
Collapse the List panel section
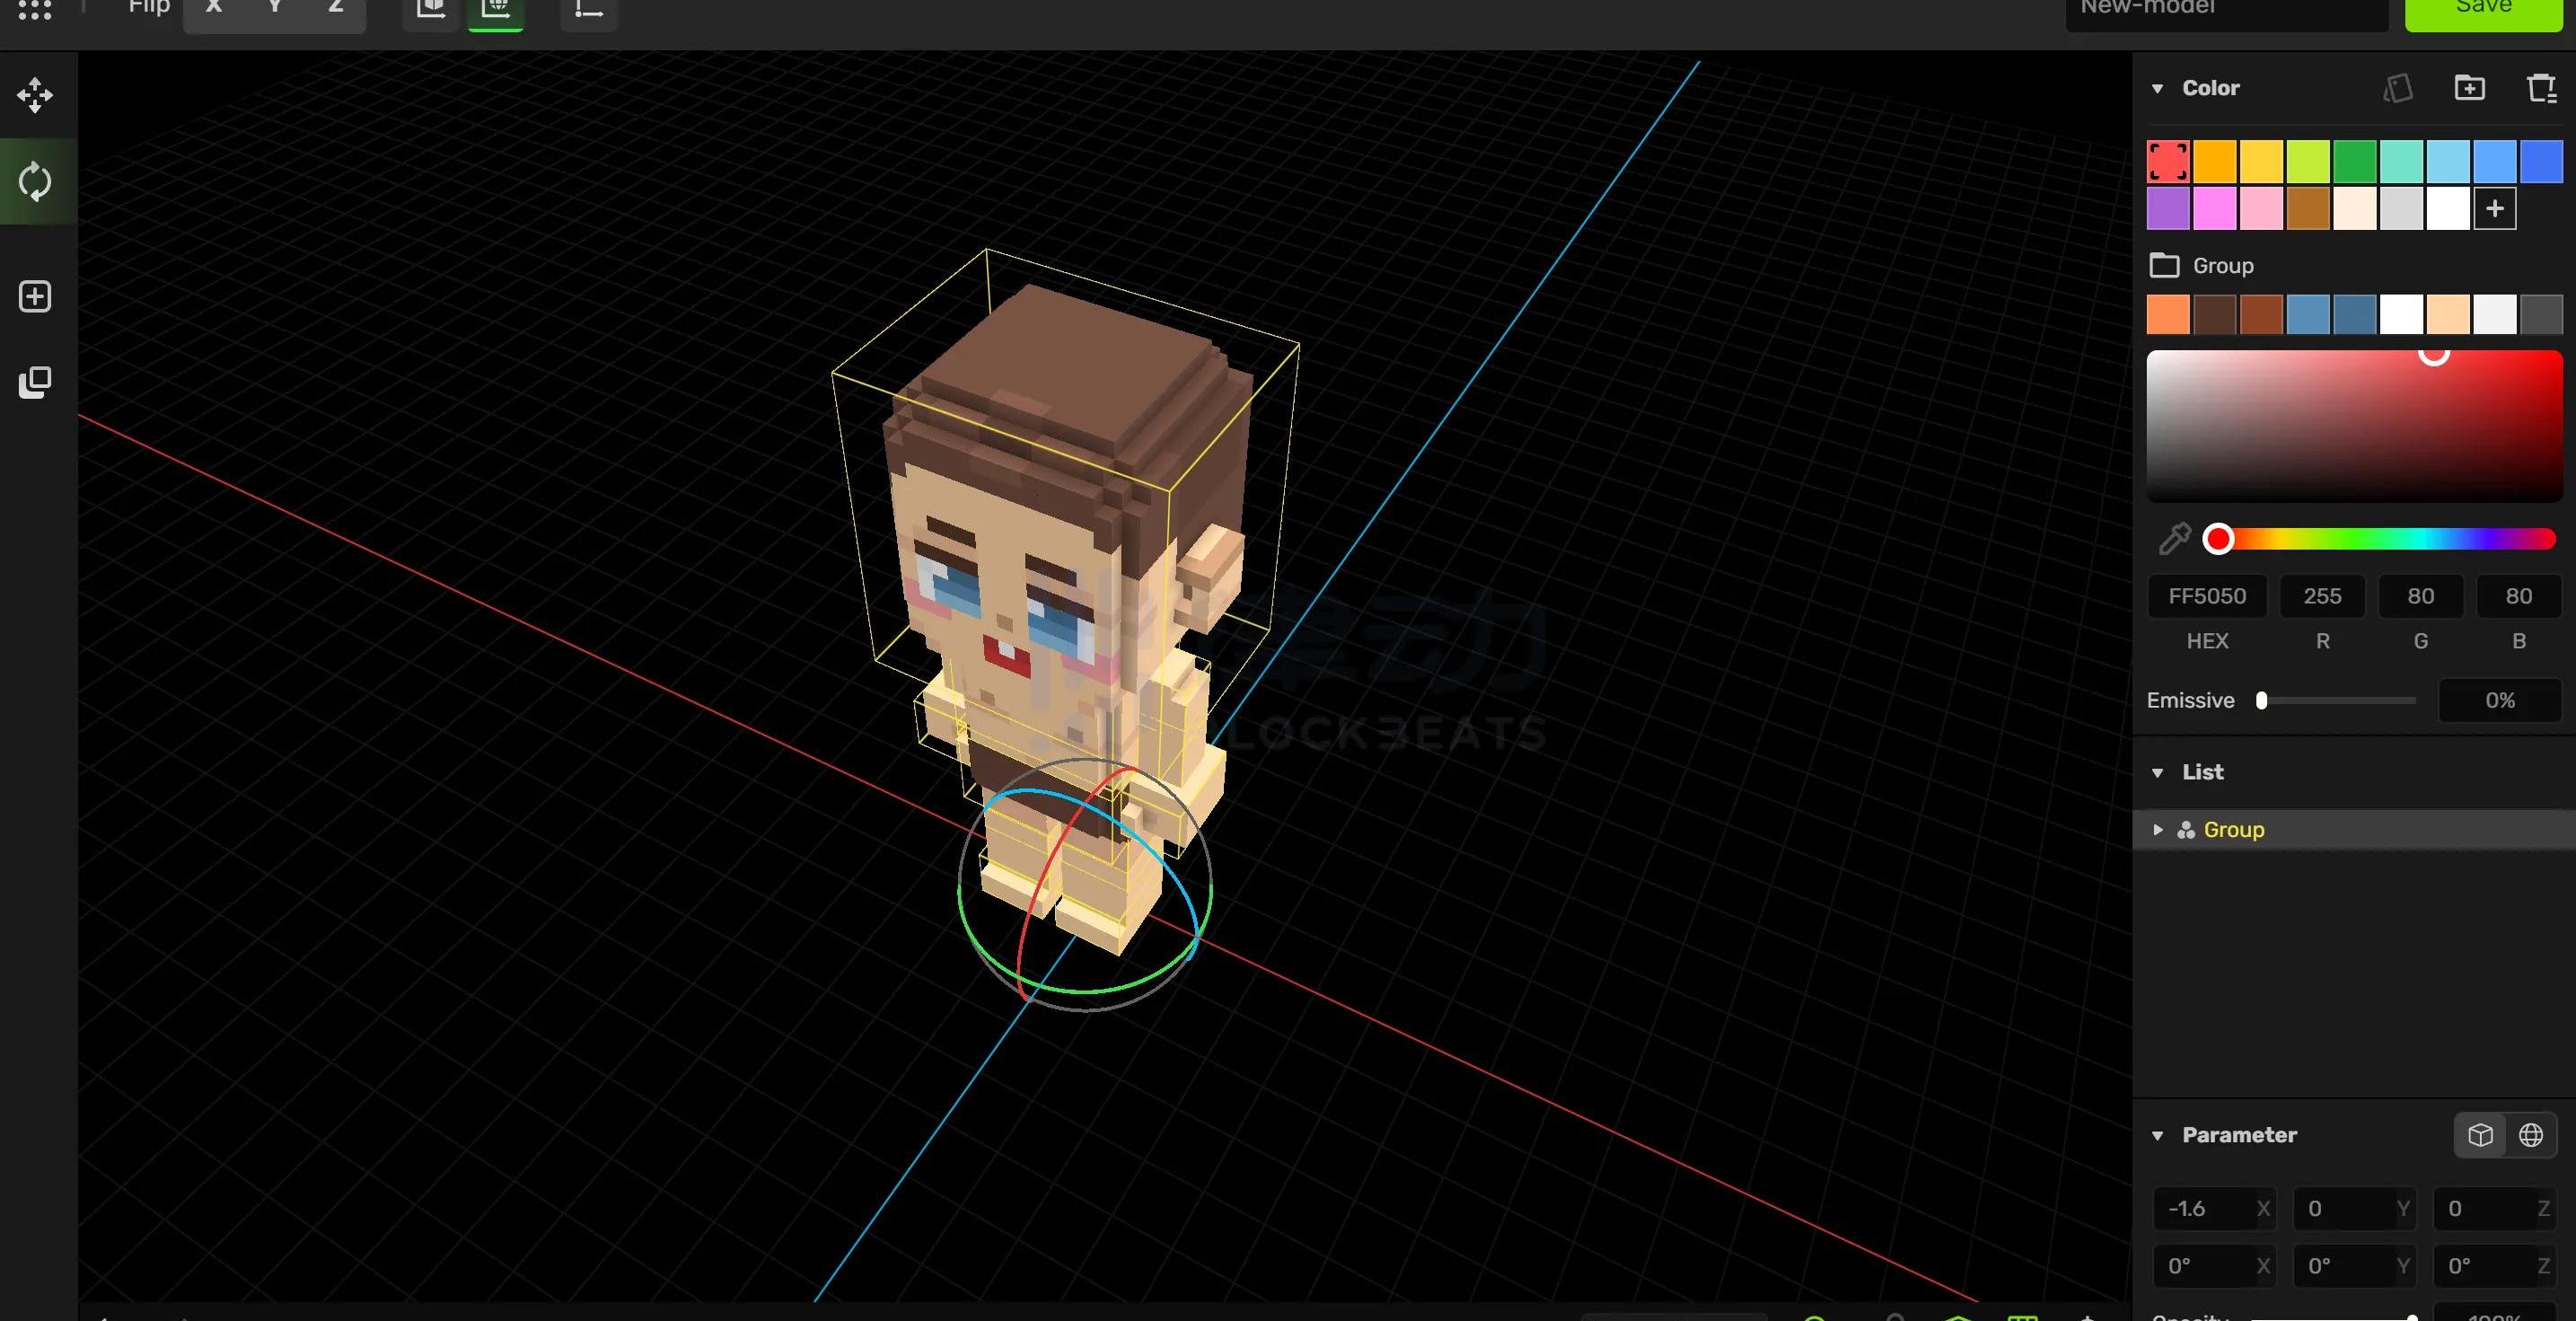(x=2158, y=772)
